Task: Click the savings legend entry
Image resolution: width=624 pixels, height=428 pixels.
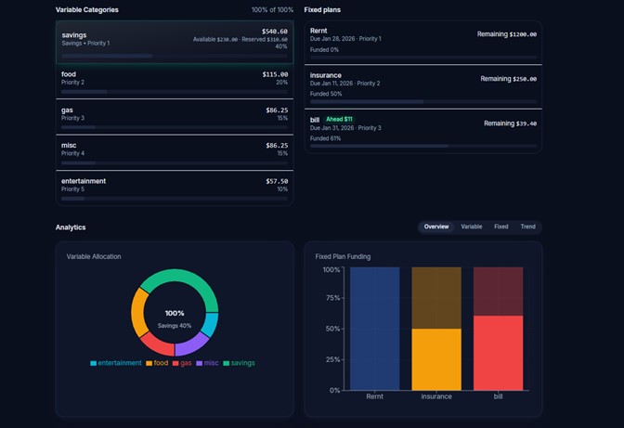Action: coord(238,363)
